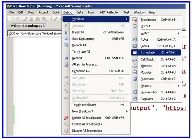The width and height of the screenshot is (192, 139).
Task: Choose Delete All Breakpoints
Action: pos(96,118)
